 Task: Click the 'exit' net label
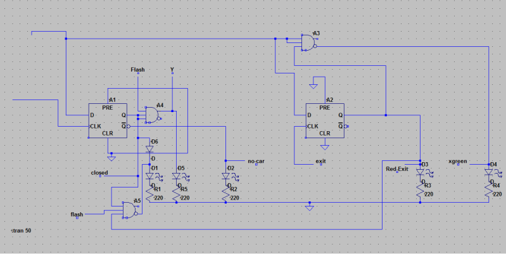tap(321, 162)
